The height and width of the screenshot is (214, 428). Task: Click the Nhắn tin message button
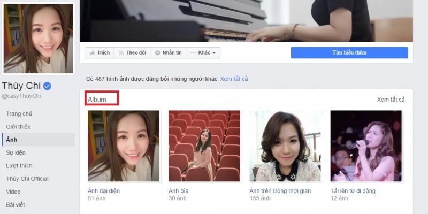168,53
